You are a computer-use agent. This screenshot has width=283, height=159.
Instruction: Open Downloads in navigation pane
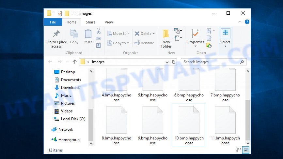[67, 88]
